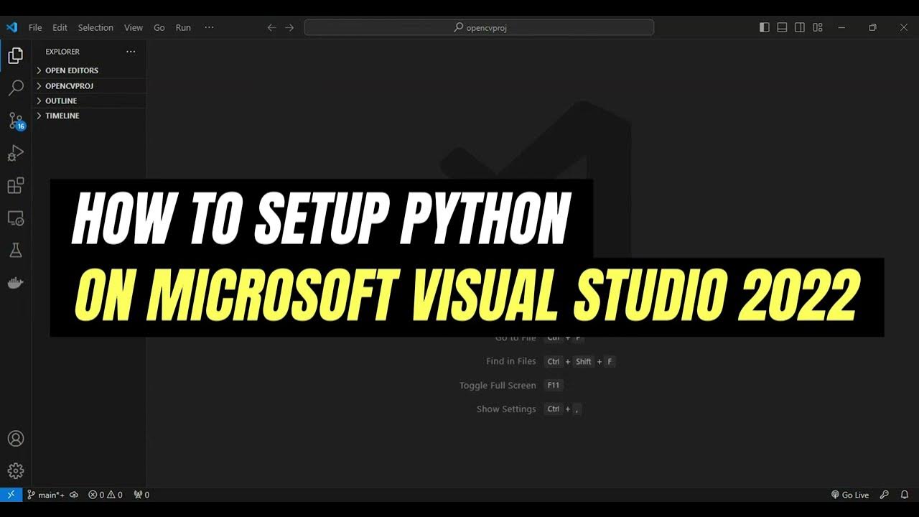Toggle the secondary side bar
The height and width of the screenshot is (517, 919).
pos(800,27)
